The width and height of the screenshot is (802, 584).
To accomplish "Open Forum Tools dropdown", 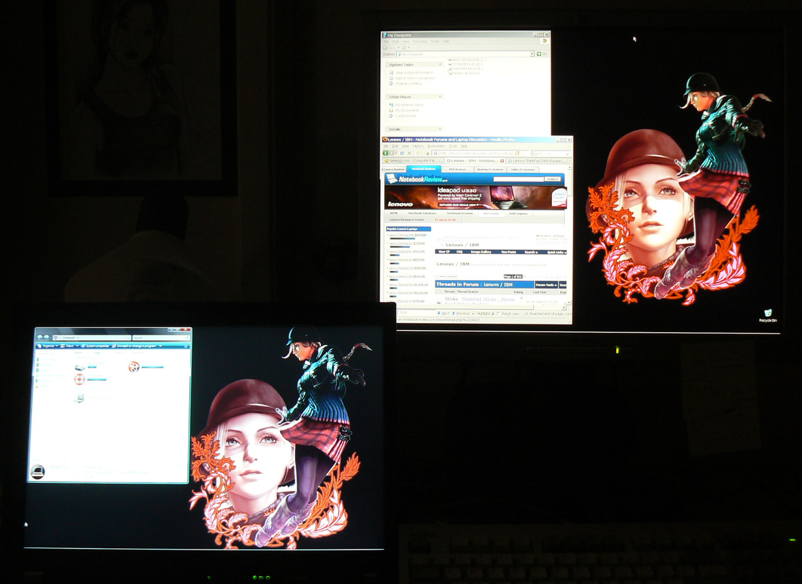I will tap(546, 285).
